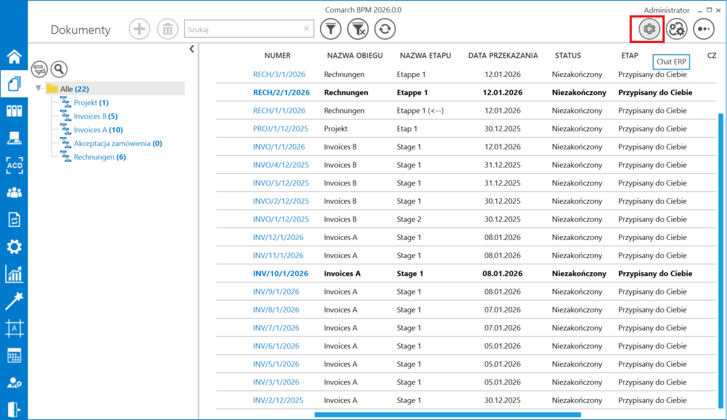Clear filters with the crossed funnel icon
This screenshot has height=420, width=727.
pyautogui.click(x=358, y=29)
